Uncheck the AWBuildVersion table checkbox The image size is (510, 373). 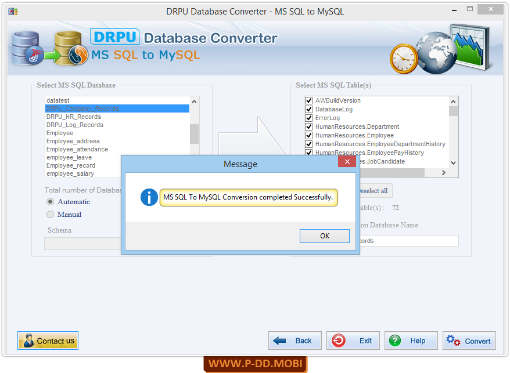pos(309,100)
